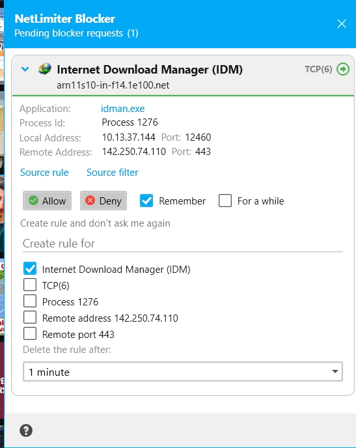Click the green outbound arrow icon
The image size is (356, 448).
343,69
